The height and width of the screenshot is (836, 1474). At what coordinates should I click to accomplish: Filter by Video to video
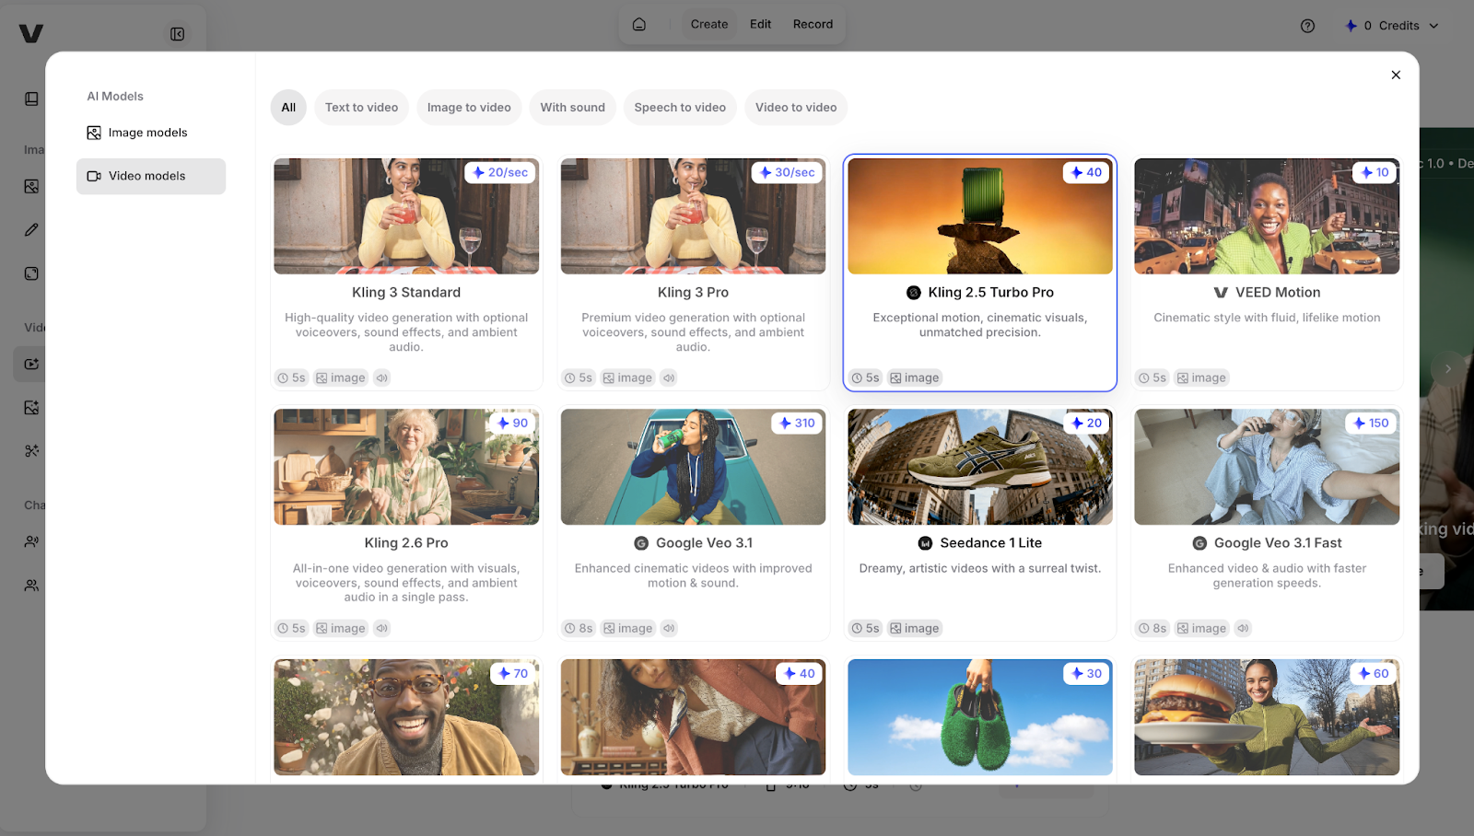796,108
